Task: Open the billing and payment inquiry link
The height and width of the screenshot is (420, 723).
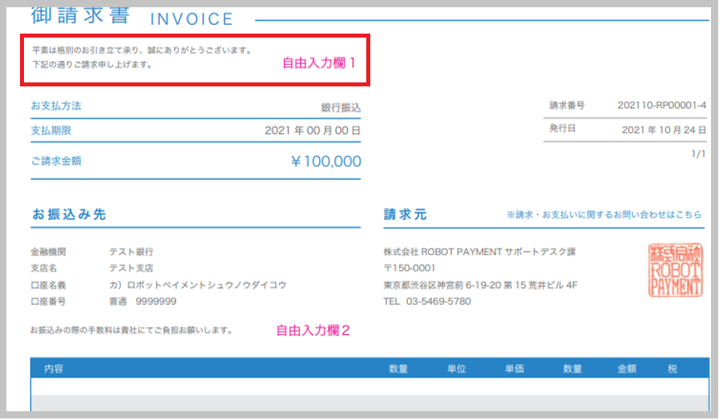Action: point(604,215)
